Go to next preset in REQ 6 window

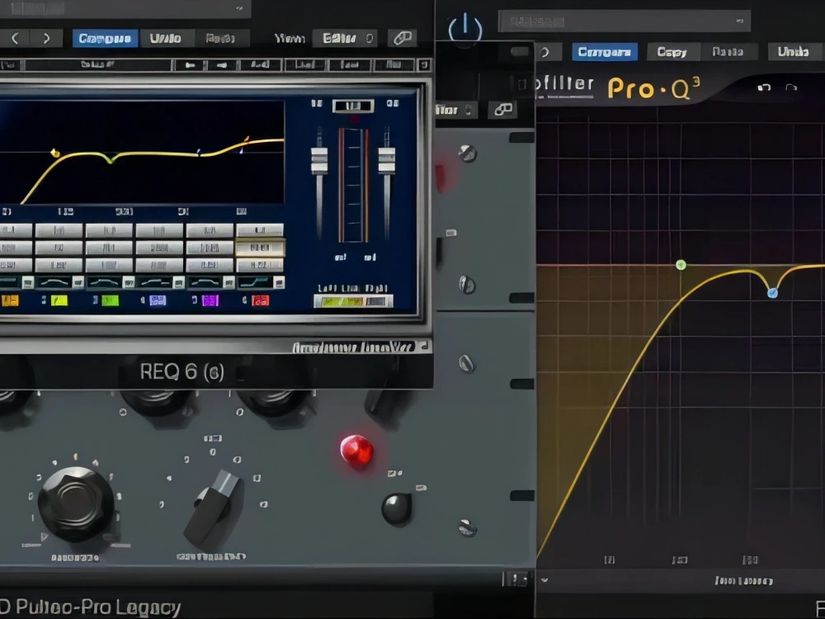tap(46, 38)
